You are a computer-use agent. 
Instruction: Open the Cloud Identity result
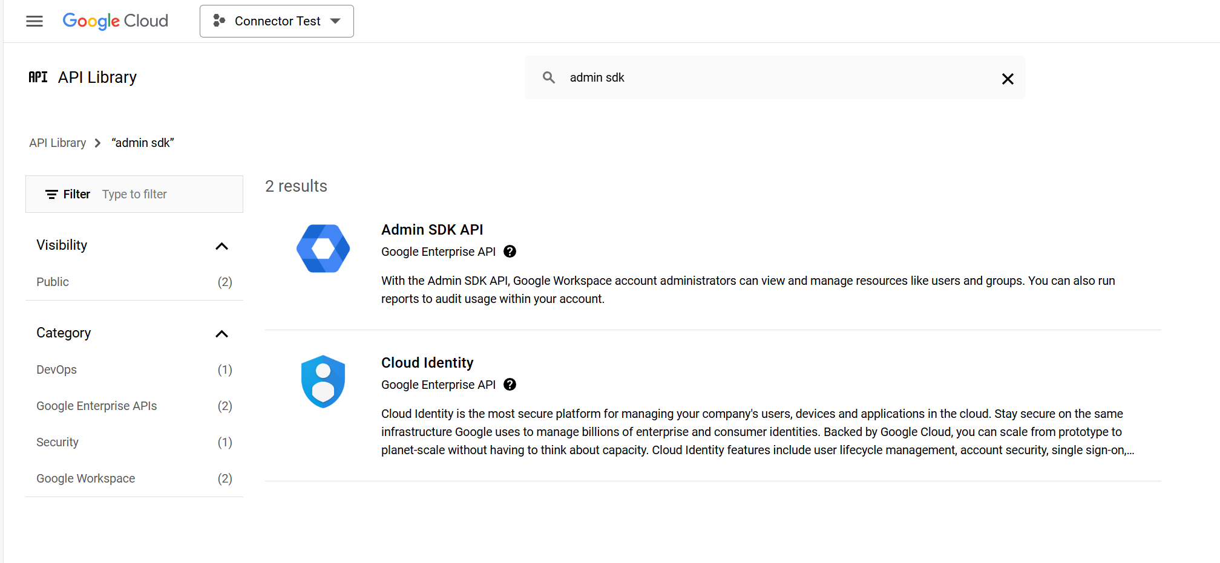coord(427,363)
